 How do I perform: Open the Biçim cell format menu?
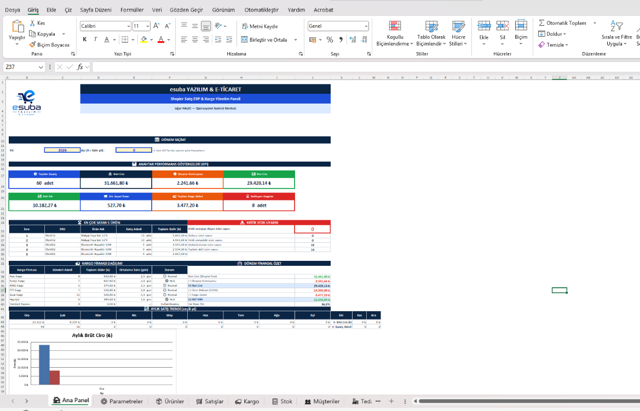[x=521, y=33]
